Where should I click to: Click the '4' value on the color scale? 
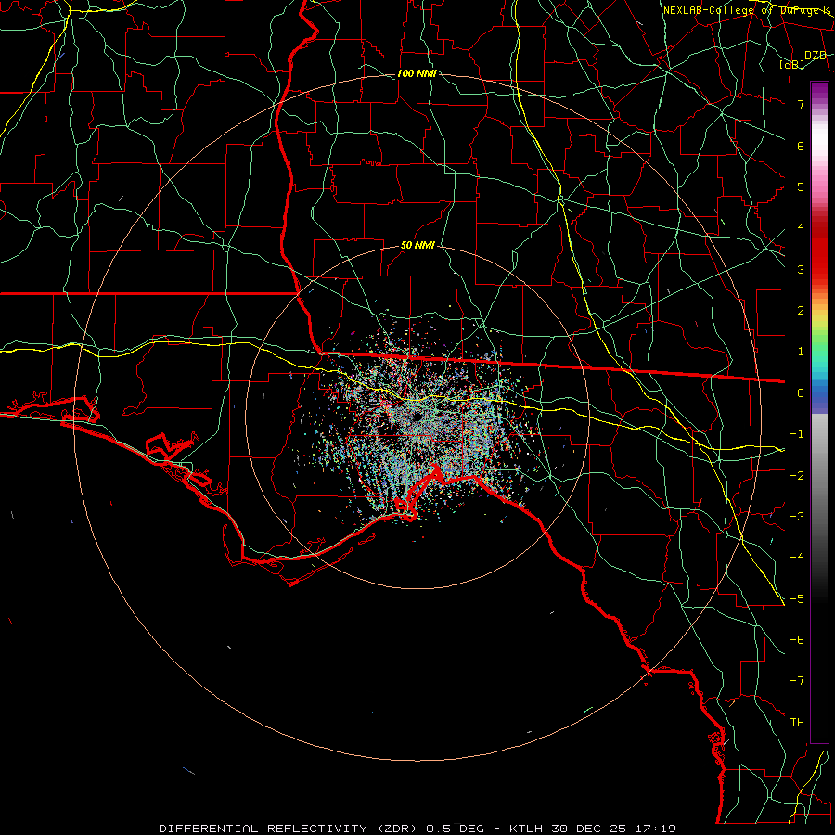click(x=801, y=228)
